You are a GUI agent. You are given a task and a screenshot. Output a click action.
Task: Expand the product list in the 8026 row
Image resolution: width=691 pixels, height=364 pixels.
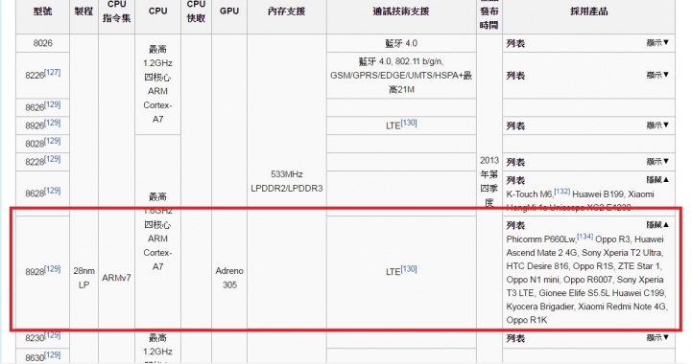(657, 43)
